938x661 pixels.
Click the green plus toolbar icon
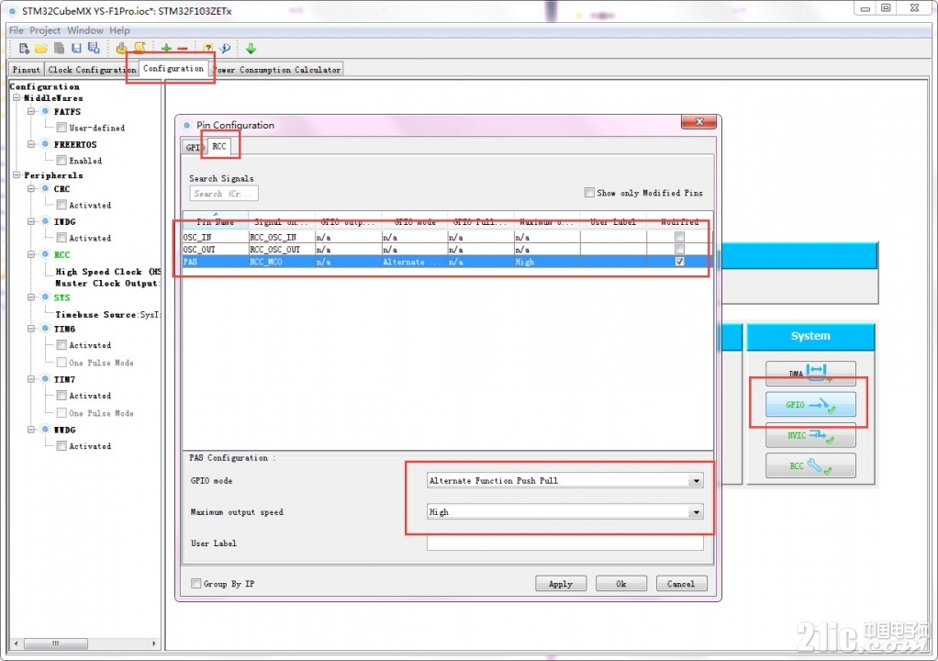point(166,49)
